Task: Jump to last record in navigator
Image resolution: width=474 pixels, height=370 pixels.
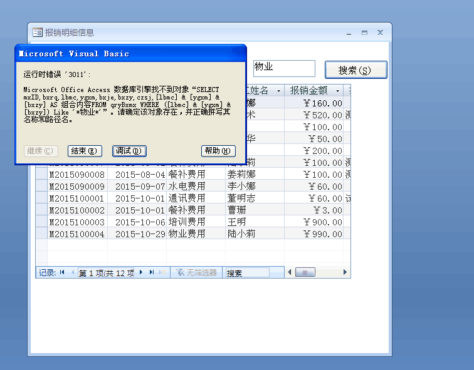Action: [152, 272]
